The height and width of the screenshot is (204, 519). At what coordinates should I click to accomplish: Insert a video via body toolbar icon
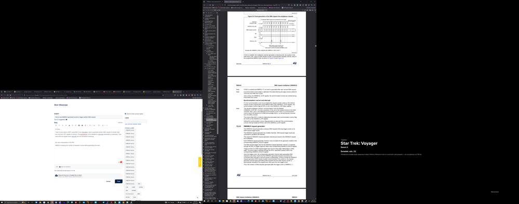[x=82, y=125]
